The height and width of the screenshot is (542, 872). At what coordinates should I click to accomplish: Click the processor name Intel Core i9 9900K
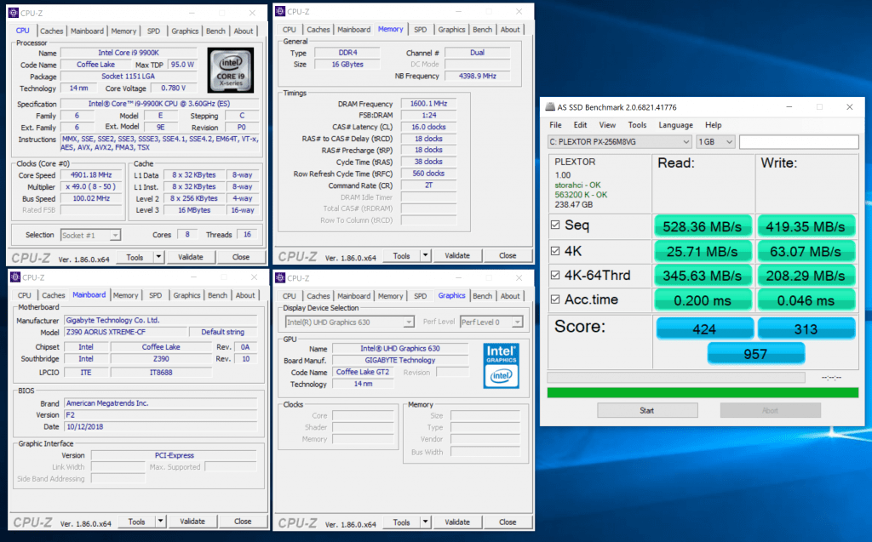pyautogui.click(x=129, y=53)
